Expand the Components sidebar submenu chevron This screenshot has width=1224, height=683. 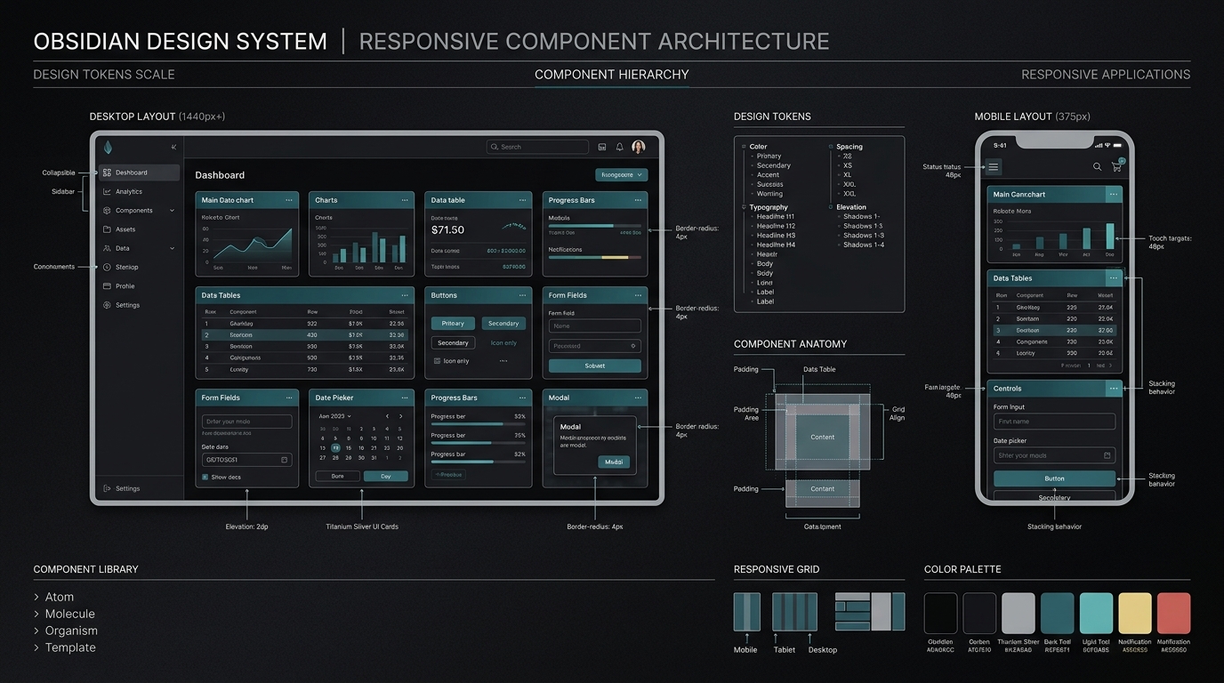coord(172,211)
